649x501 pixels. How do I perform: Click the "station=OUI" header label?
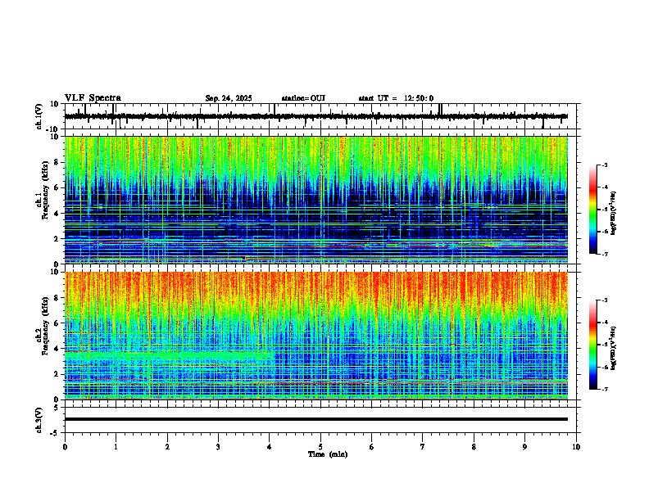point(303,98)
